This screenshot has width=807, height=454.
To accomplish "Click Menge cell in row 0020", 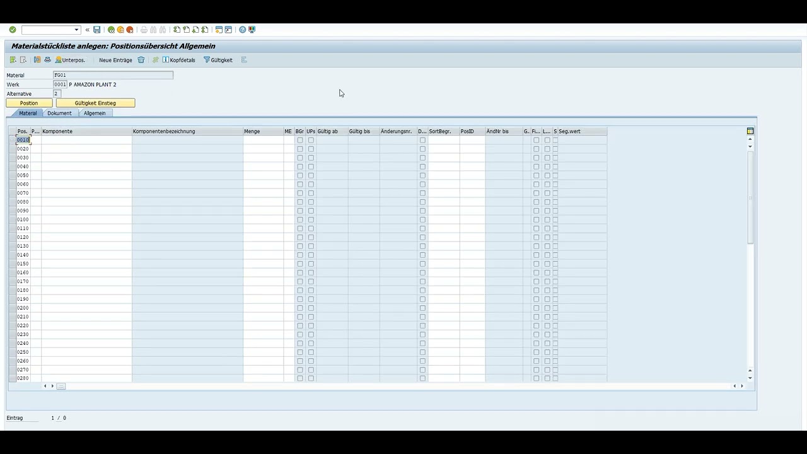I will [x=263, y=149].
